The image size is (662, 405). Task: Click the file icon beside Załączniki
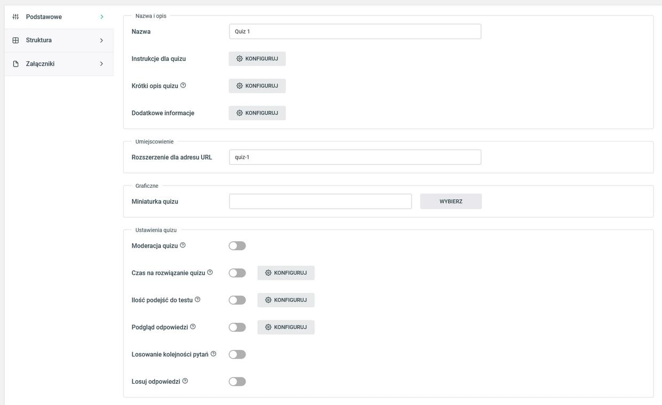[x=15, y=64]
